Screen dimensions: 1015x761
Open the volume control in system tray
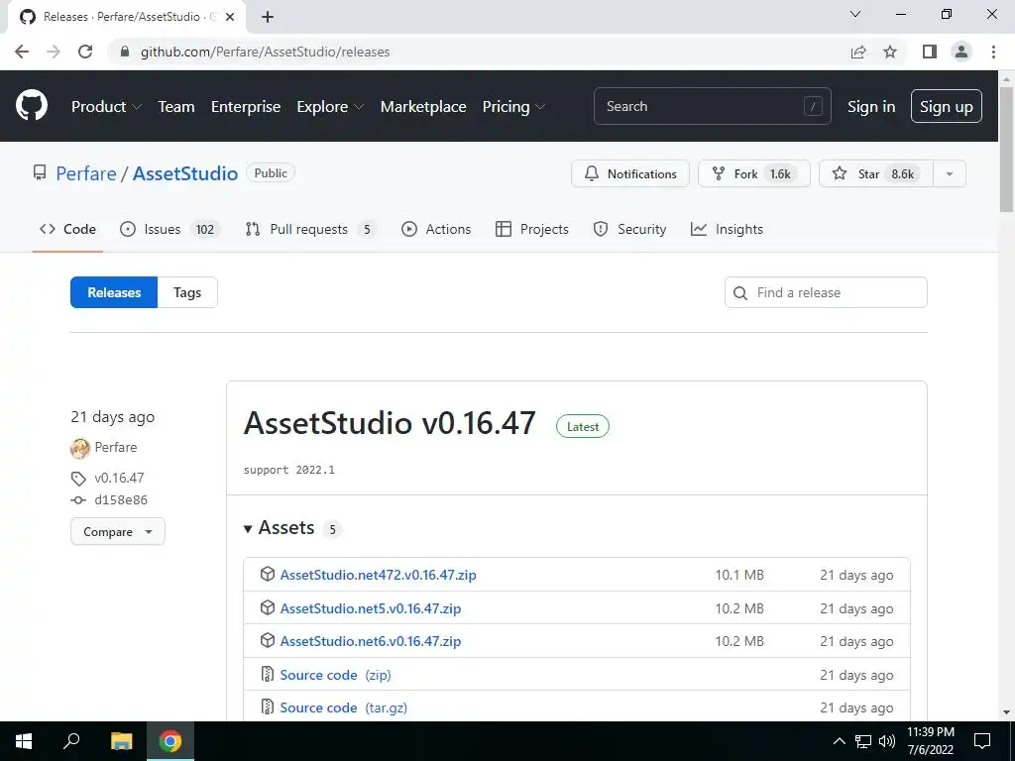pyautogui.click(x=887, y=741)
